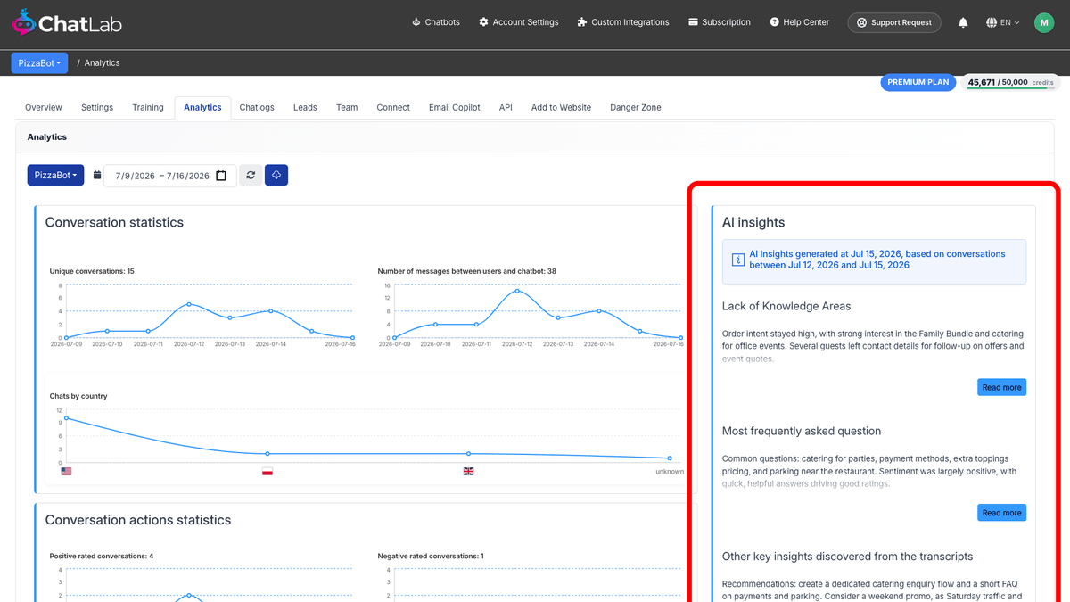Switch to the Training tab
Screen dimensions: 1070x602
pos(148,108)
